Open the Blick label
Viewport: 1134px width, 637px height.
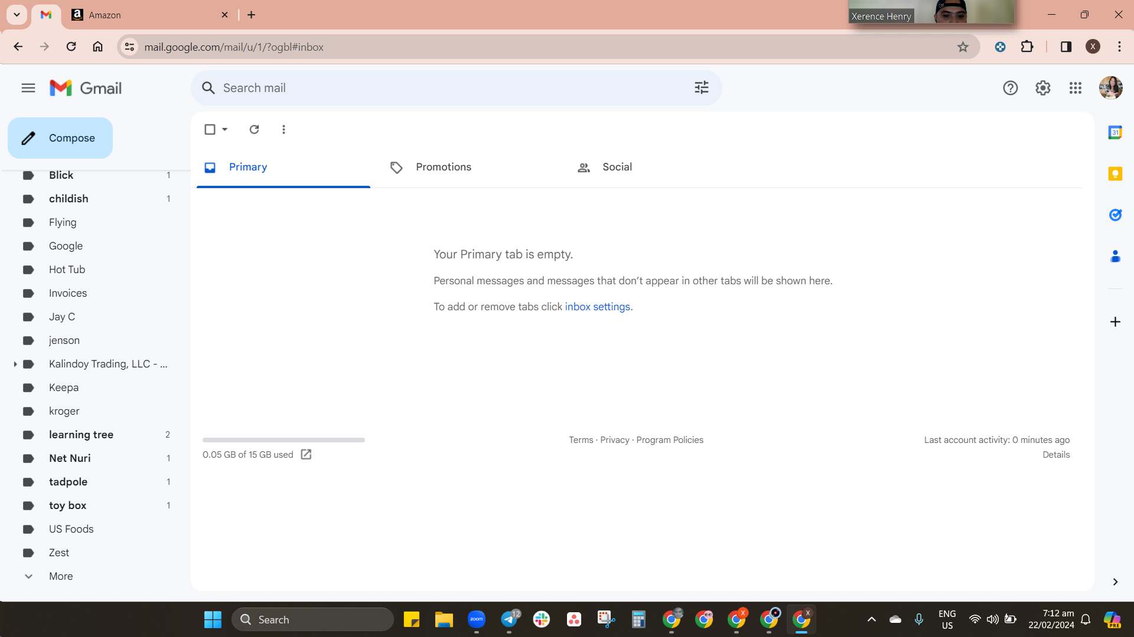click(61, 175)
